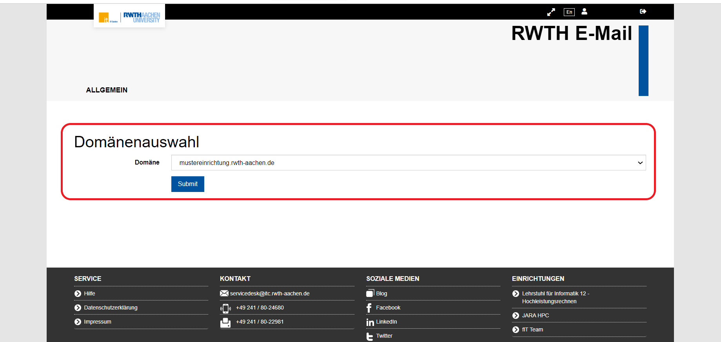
Task: Click the LinkedIn icon in footer
Action: click(370, 322)
